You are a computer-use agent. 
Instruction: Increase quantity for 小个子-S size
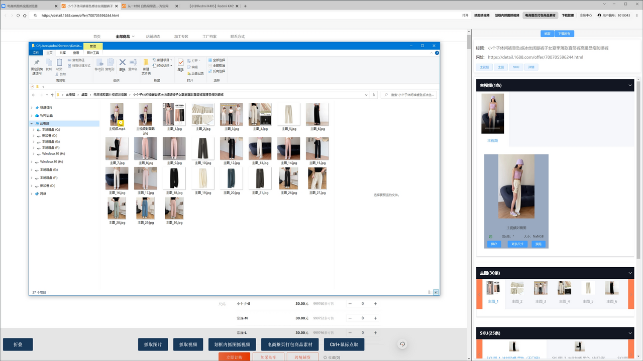[x=375, y=304]
